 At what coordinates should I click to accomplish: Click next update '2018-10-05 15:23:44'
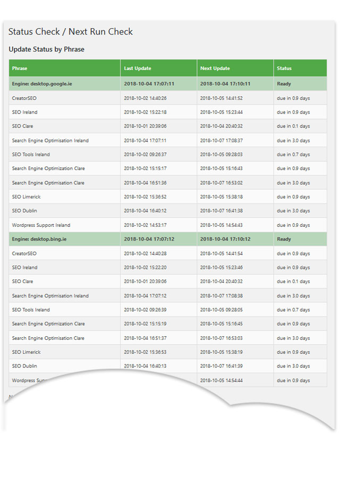[x=222, y=112]
